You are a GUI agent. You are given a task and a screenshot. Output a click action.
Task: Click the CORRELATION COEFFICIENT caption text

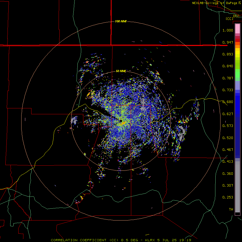click(79, 240)
